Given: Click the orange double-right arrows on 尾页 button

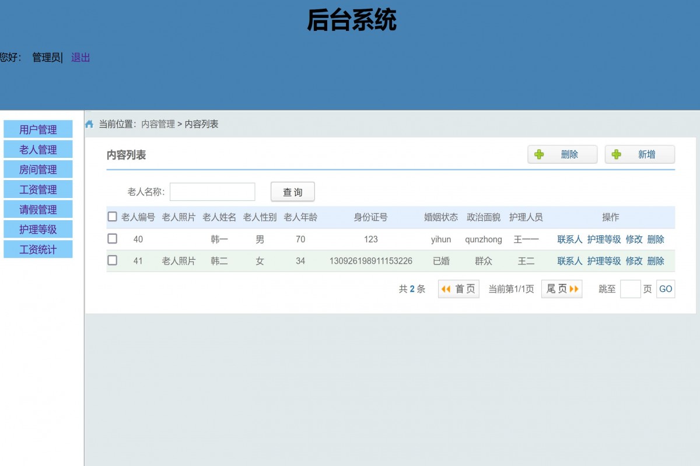Looking at the screenshot, I should tap(572, 288).
